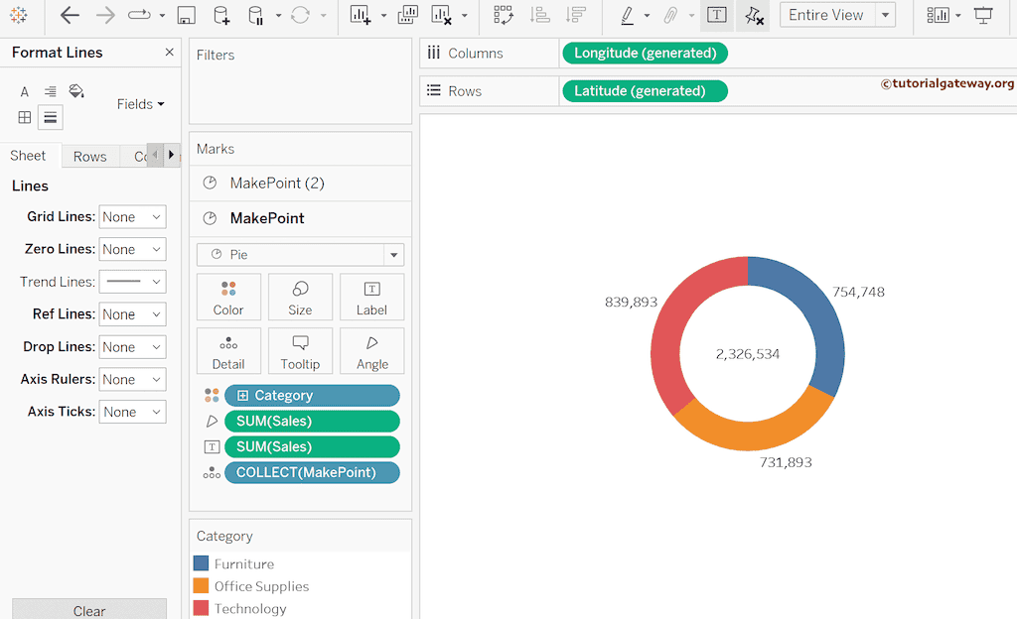Image resolution: width=1017 pixels, height=619 pixels.
Task: Pause auto updates for data source
Action: click(256, 15)
